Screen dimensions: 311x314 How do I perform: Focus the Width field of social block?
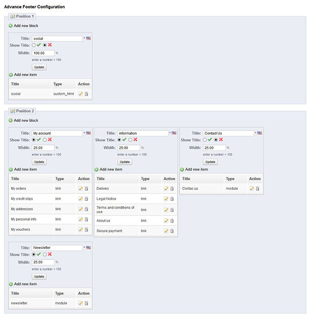click(43, 53)
